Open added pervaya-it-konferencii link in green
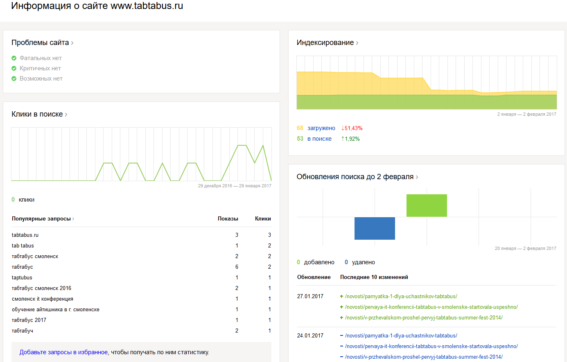Image resolution: width=567 pixels, height=362 pixels. click(431, 307)
